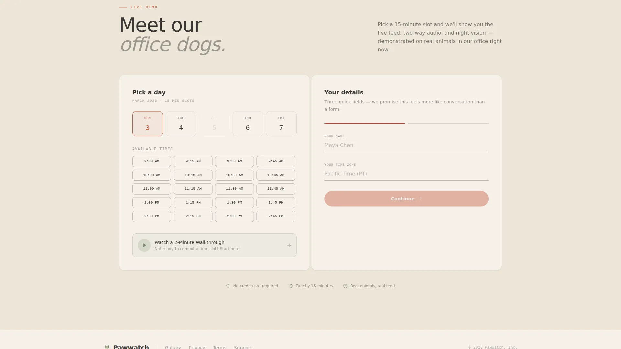
Task: Reserve the 2:45 PM slot
Action: 276,216
